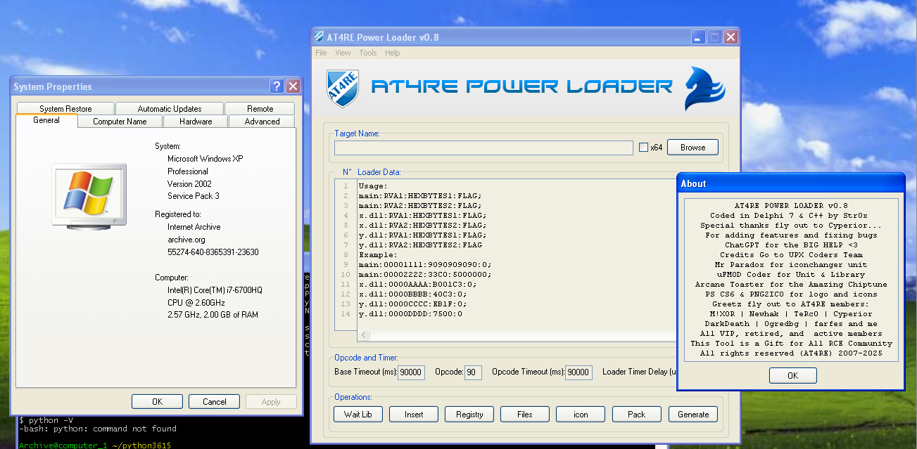
Task: Switch to the Automatic Updates tab
Action: (170, 109)
